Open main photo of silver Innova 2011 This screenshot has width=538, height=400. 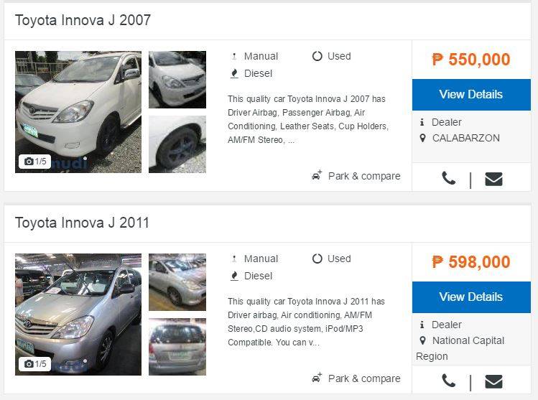click(78, 315)
